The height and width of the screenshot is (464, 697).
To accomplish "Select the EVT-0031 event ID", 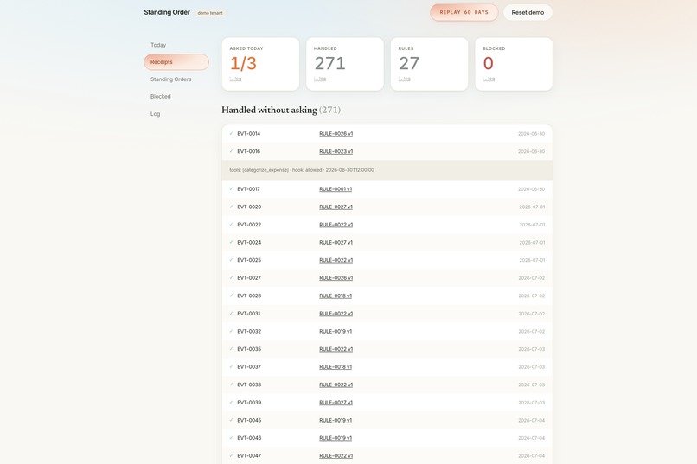I will coord(248,314).
